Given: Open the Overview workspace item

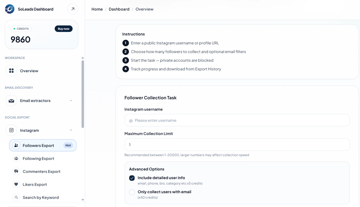Looking at the screenshot, I should tap(42, 71).
